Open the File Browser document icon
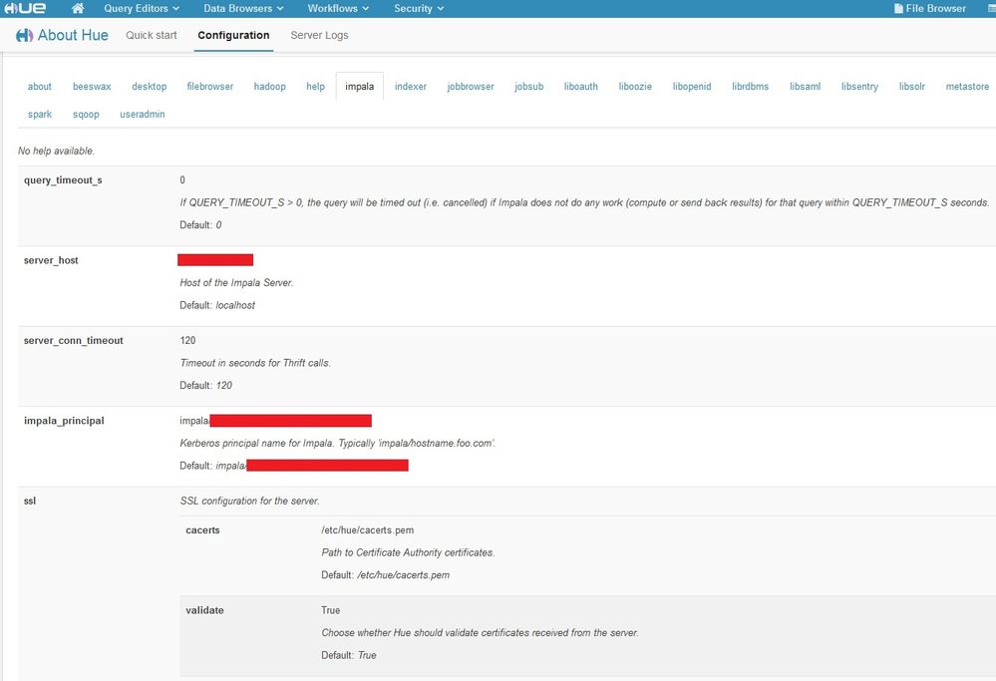This screenshot has width=996, height=681. [898, 8]
